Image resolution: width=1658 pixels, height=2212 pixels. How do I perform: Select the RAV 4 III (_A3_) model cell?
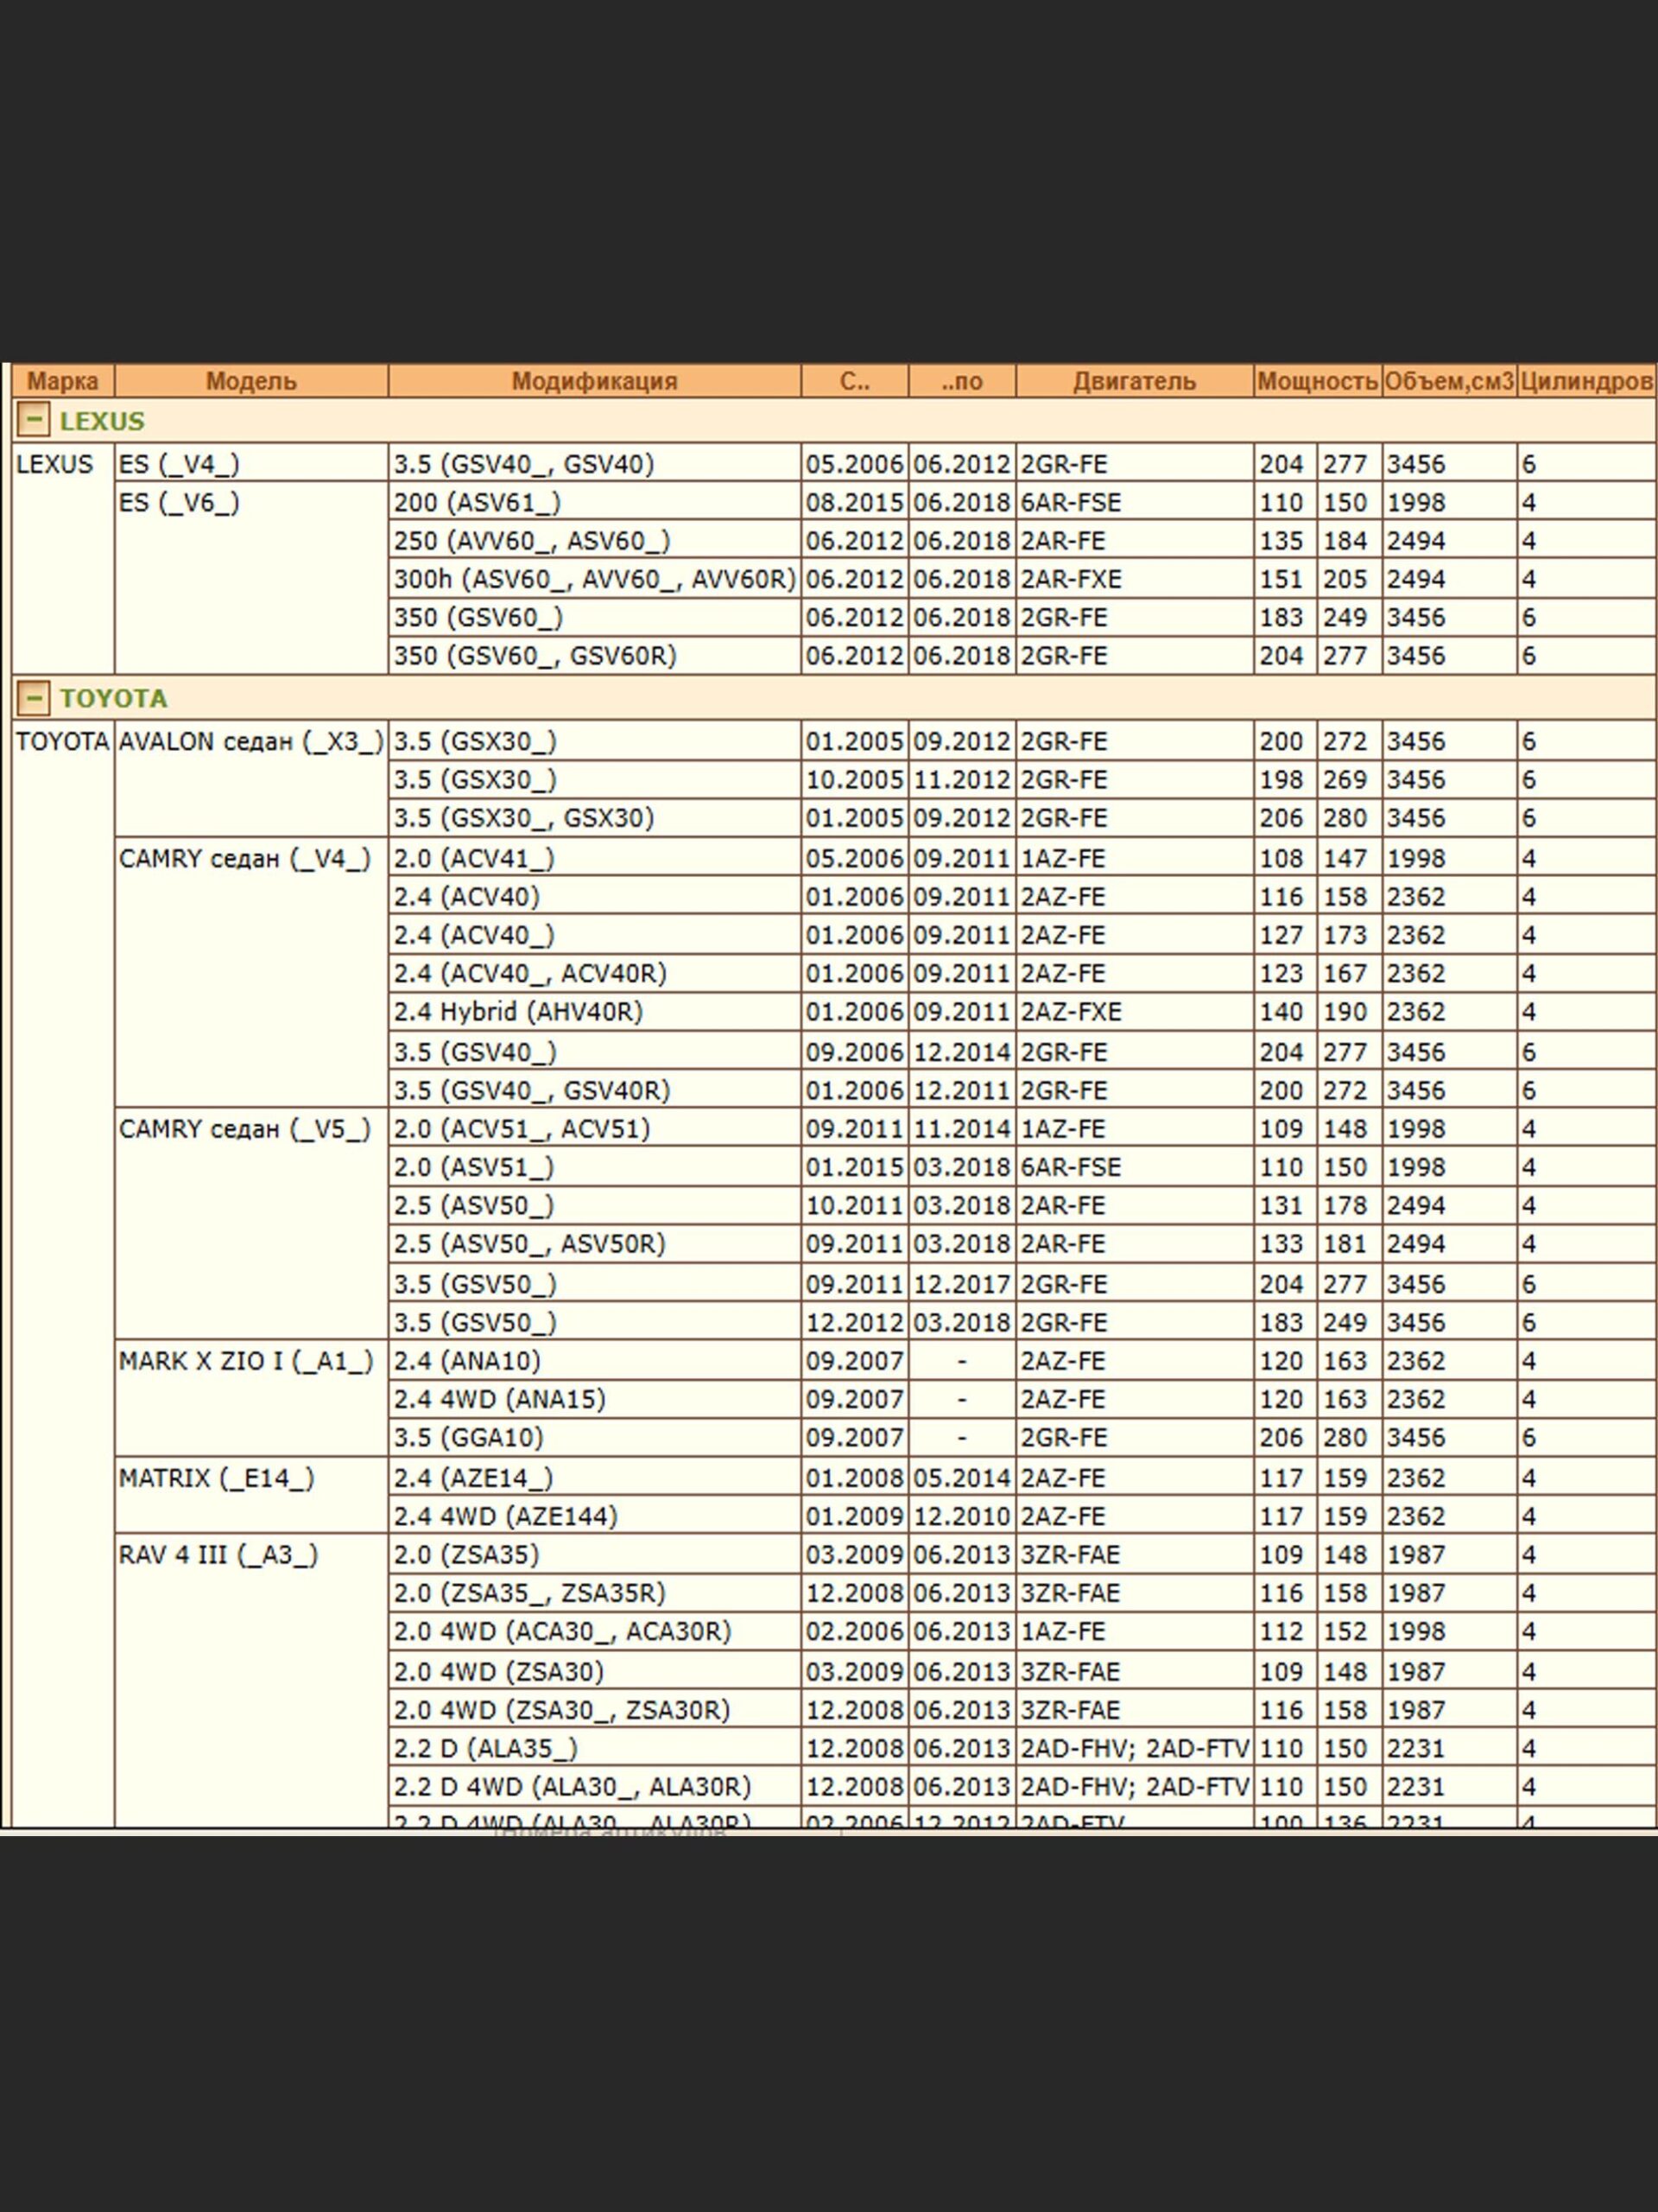pos(218,1555)
